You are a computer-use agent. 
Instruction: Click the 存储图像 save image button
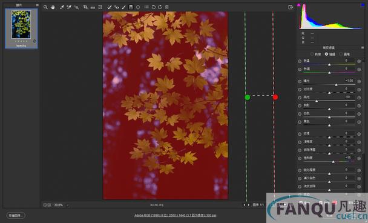(x=16, y=215)
